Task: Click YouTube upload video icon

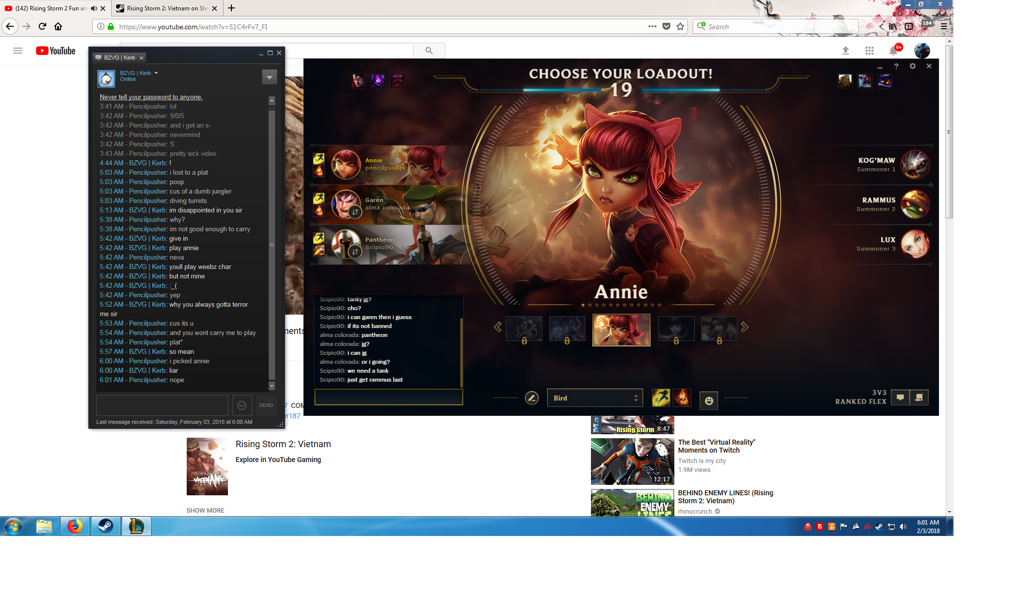Action: click(846, 51)
